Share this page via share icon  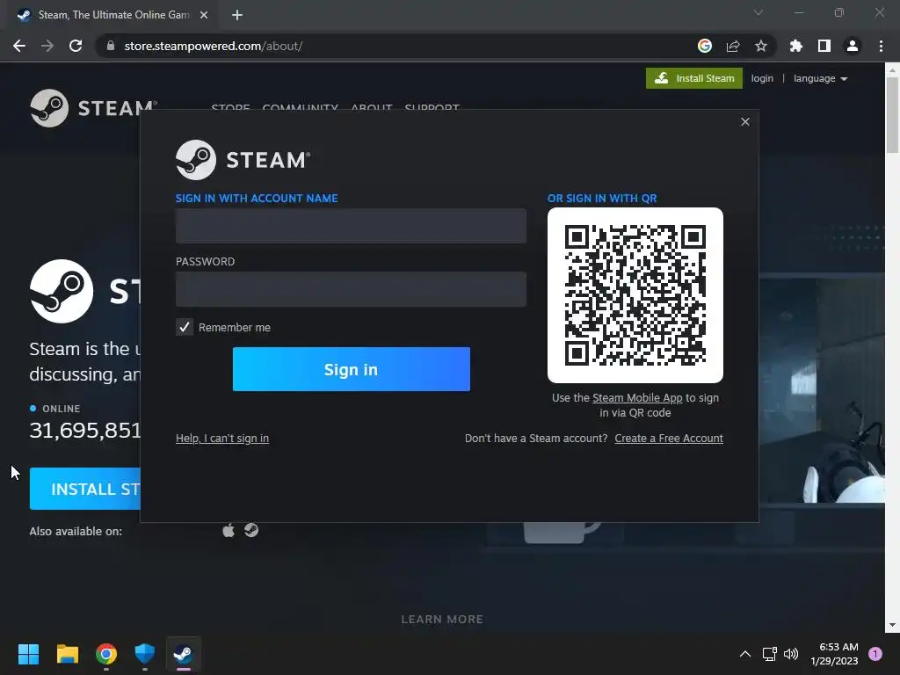[733, 46]
